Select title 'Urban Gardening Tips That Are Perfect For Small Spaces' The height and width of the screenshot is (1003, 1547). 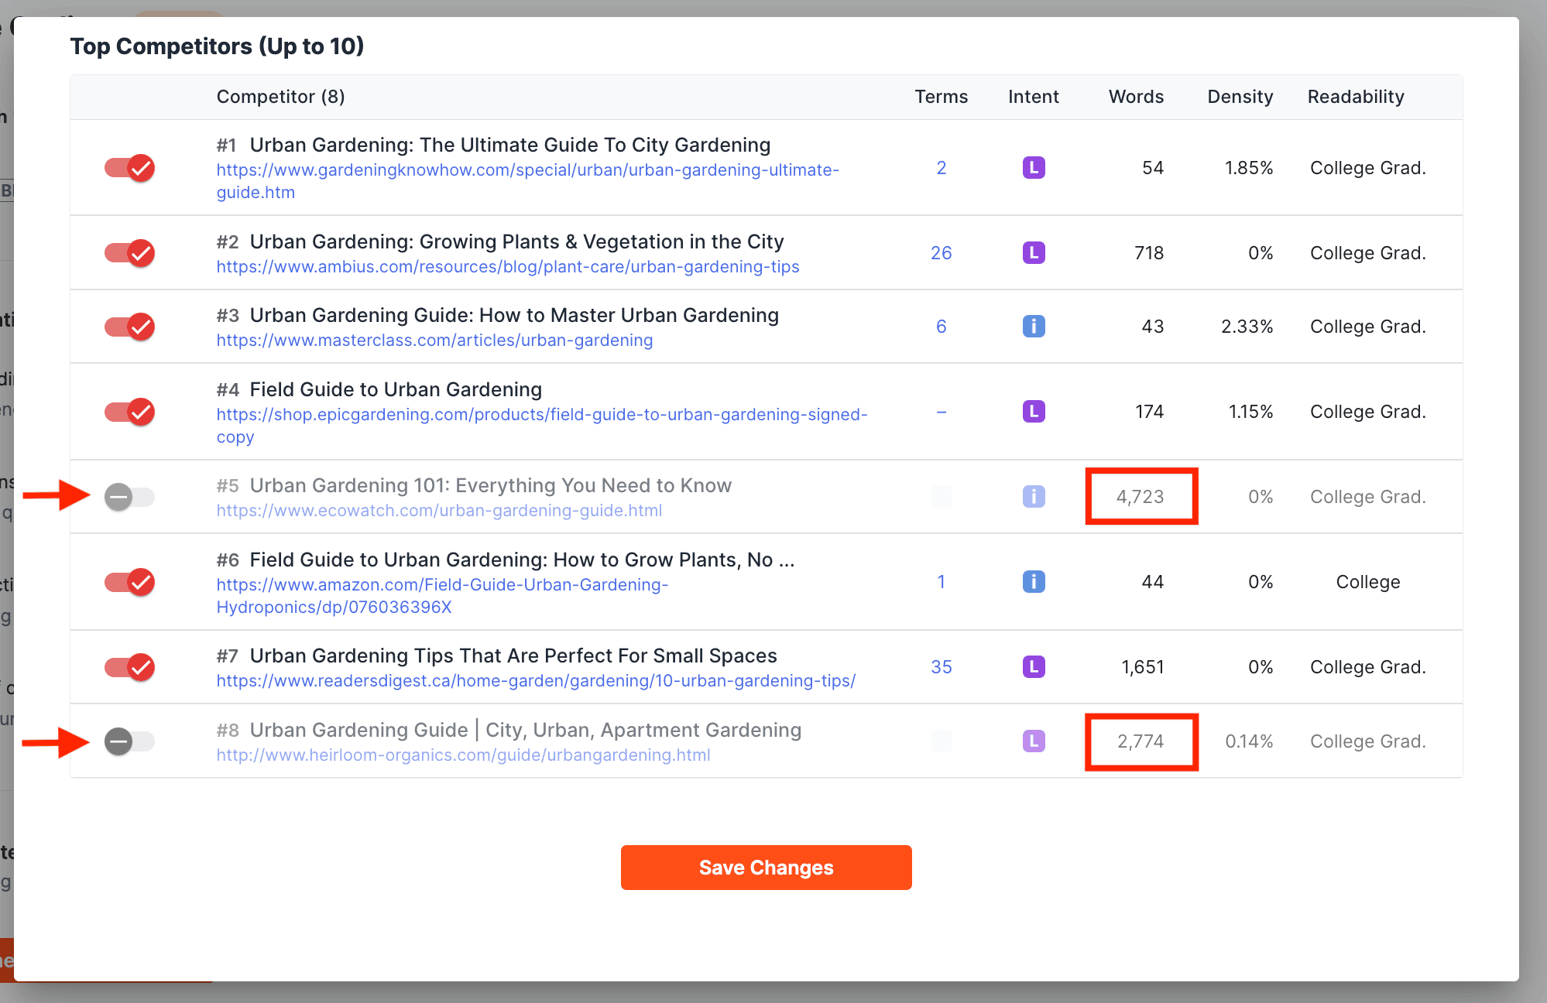(x=513, y=656)
